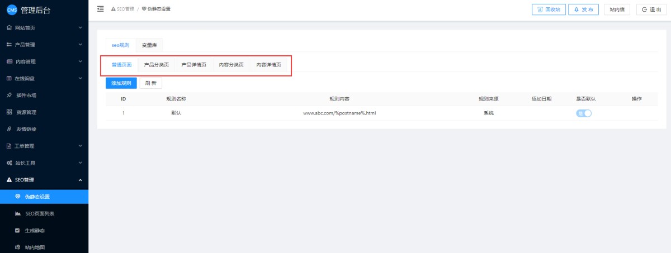Click the www.abc.com/%postname%.html rule content cell
The height and width of the screenshot is (253, 671).
click(339, 113)
